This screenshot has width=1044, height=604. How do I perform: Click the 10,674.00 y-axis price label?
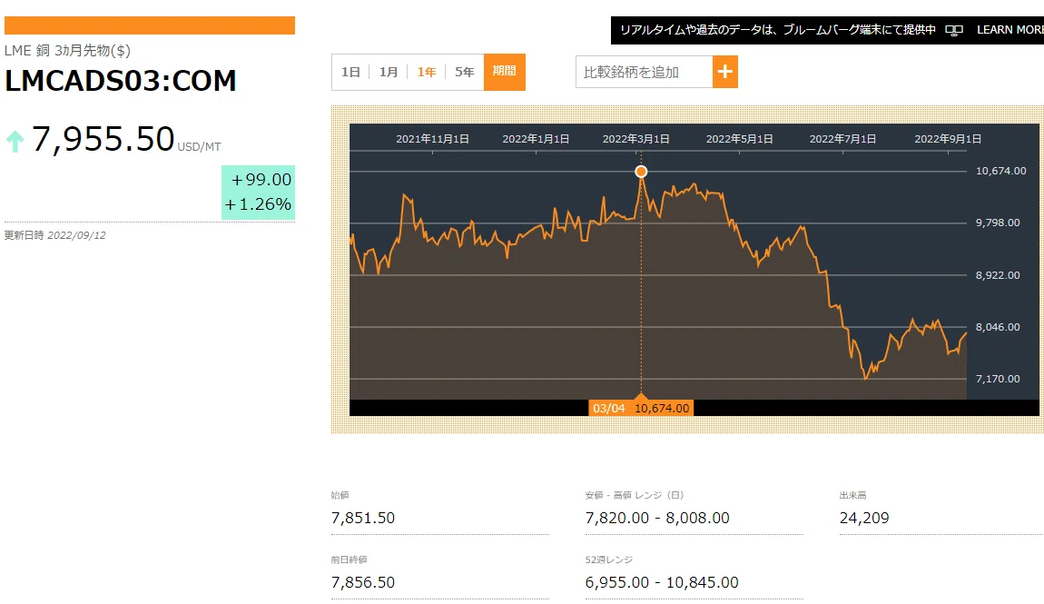coord(1000,171)
